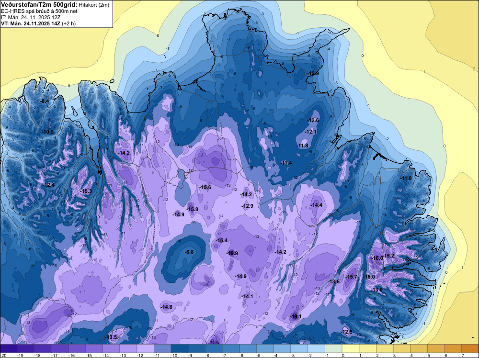Viewport: 479px width, 358px height.
Task: Click the -13.6 temperature value
Action: coord(333,281)
